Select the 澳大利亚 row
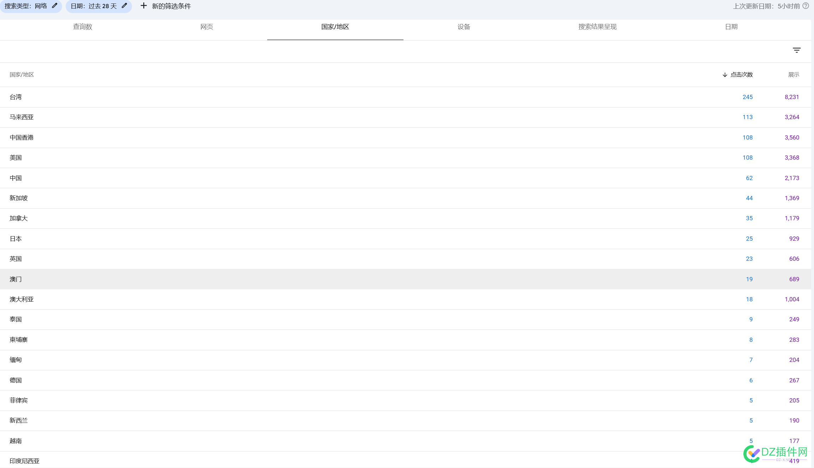Viewport: 814px width, 468px height. tap(406, 299)
